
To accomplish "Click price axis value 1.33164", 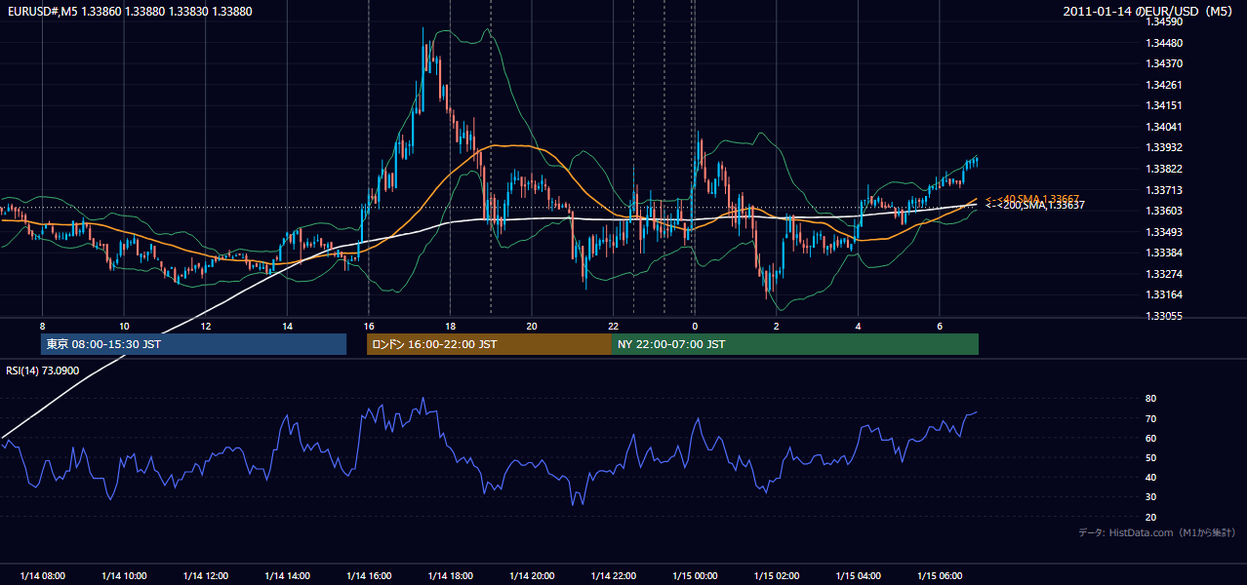I will [x=1164, y=294].
